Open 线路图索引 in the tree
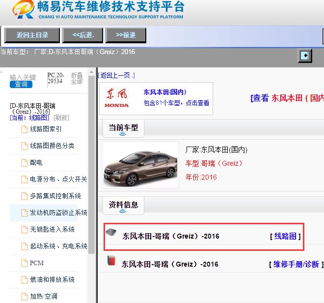This screenshot has width=324, height=303. tap(46, 129)
